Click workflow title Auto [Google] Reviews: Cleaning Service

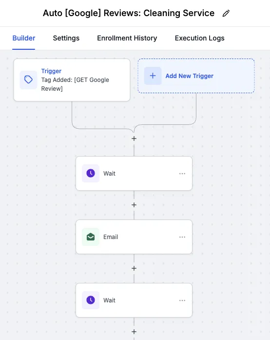coord(129,13)
